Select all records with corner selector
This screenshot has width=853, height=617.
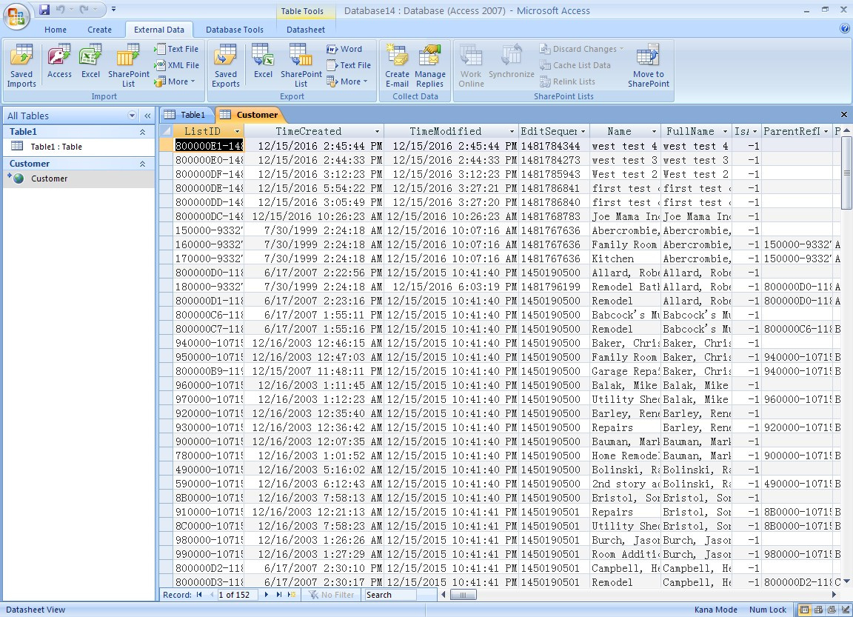(166, 131)
